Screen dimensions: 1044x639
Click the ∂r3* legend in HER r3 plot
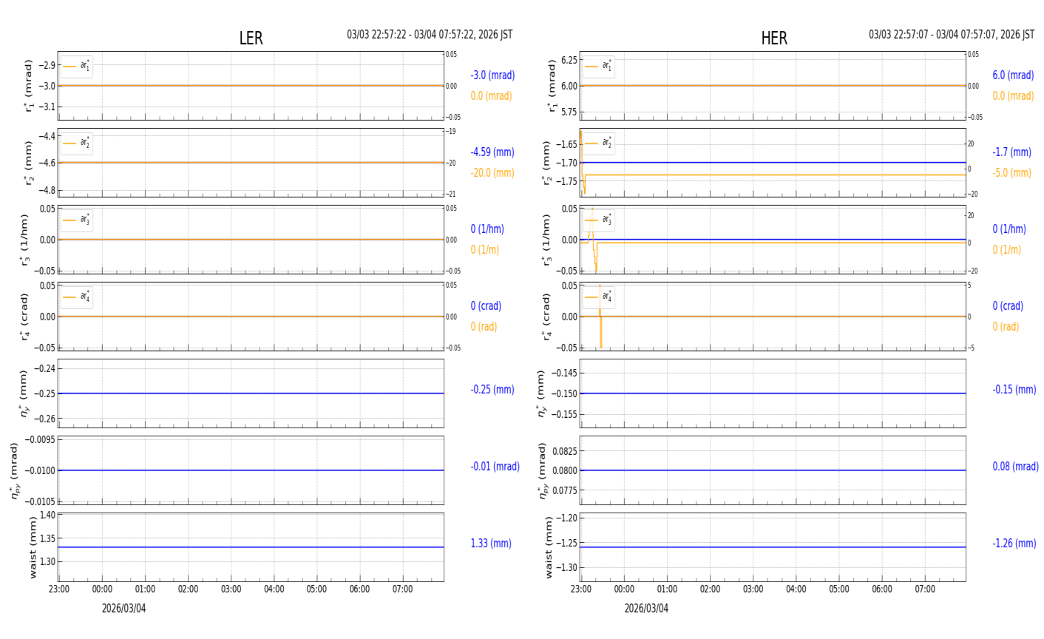[598, 220]
